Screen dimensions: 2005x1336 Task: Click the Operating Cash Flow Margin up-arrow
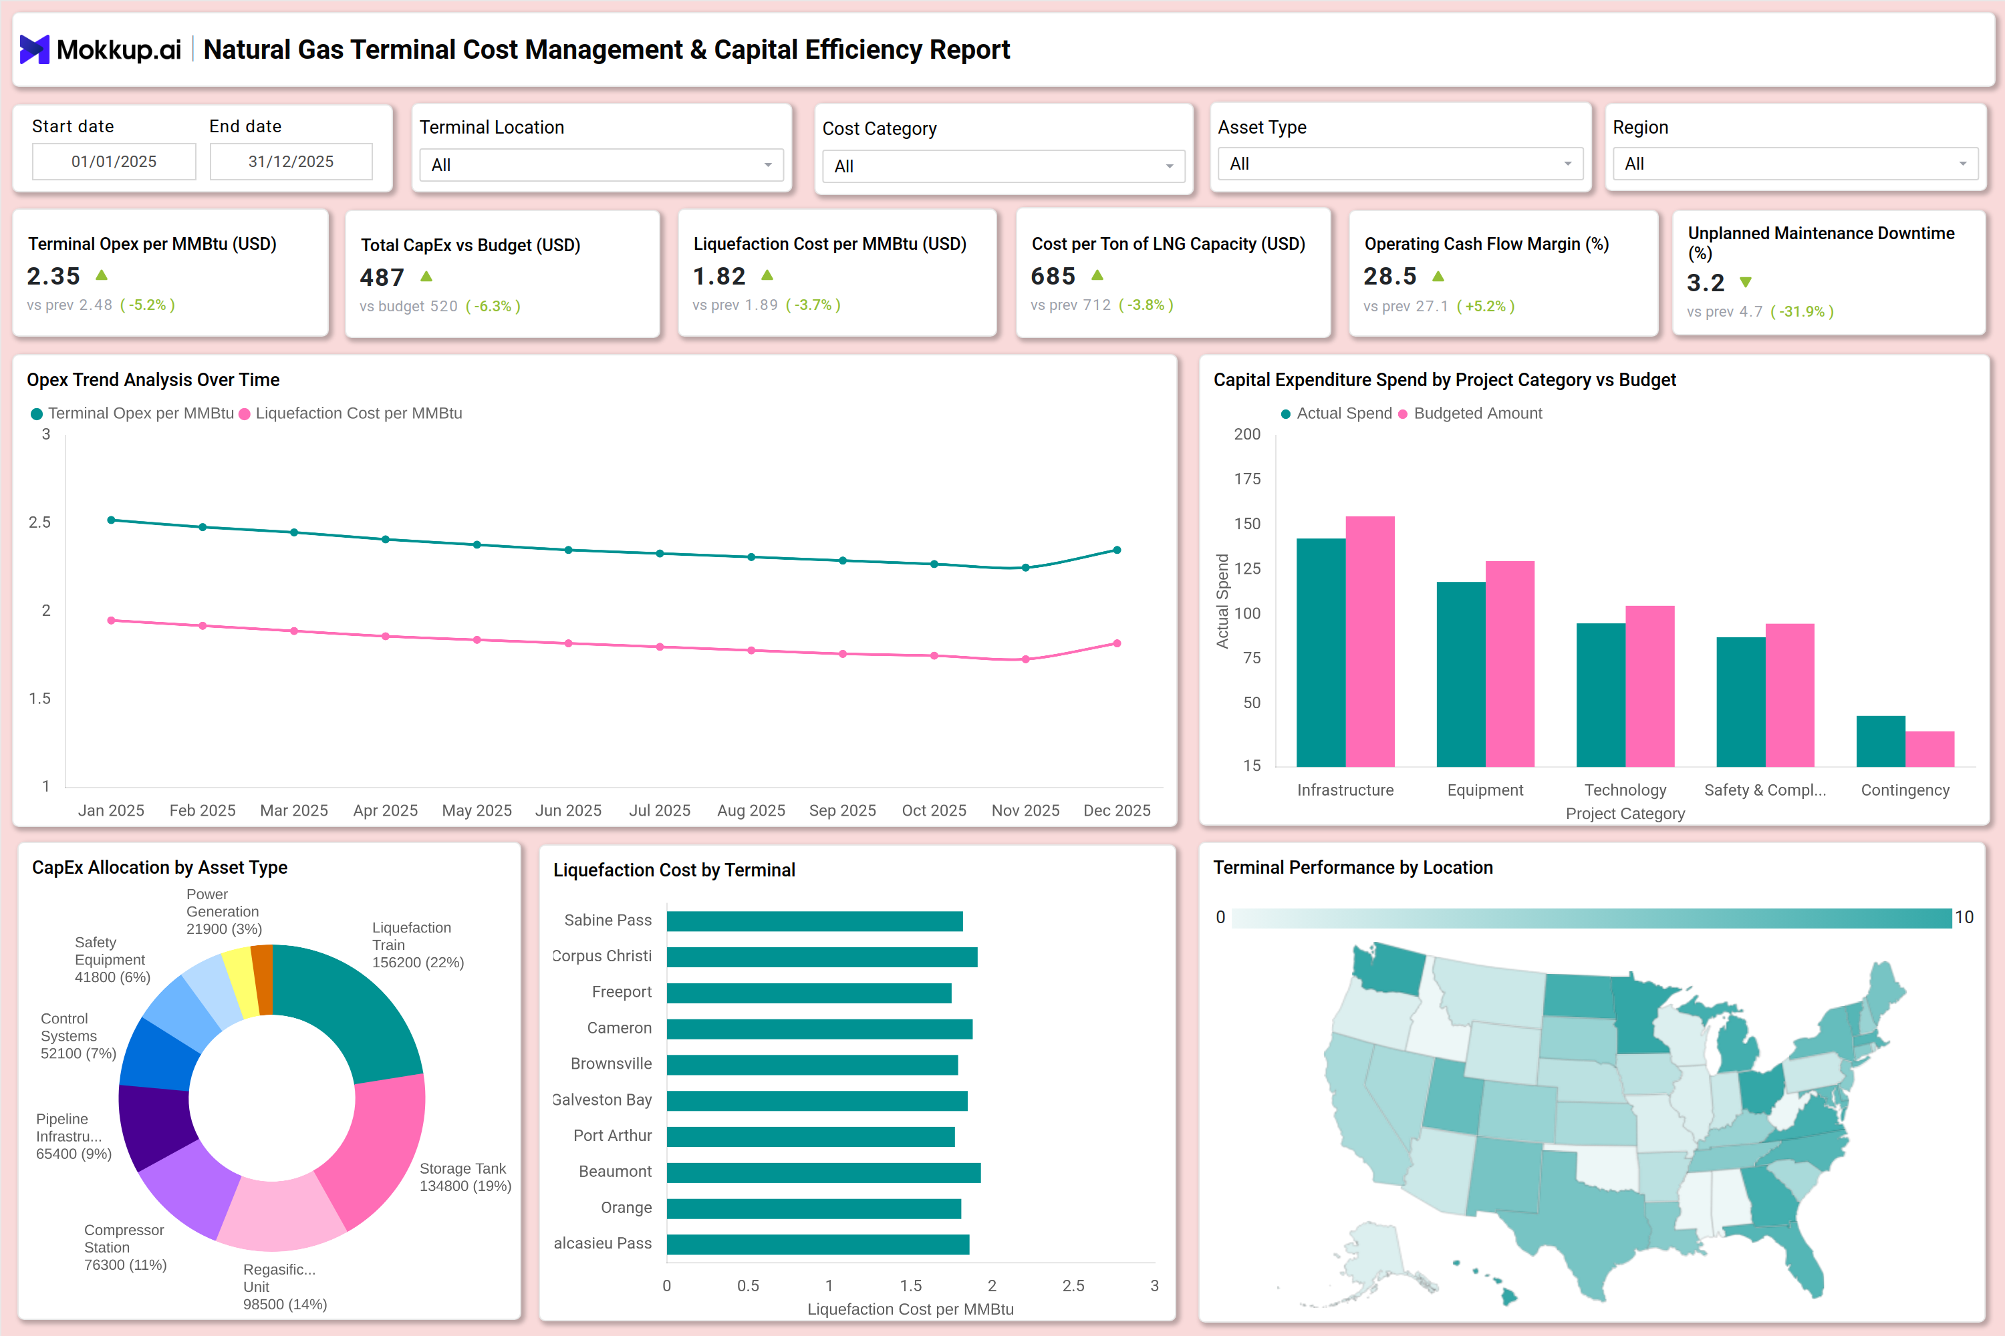pyautogui.click(x=1438, y=276)
